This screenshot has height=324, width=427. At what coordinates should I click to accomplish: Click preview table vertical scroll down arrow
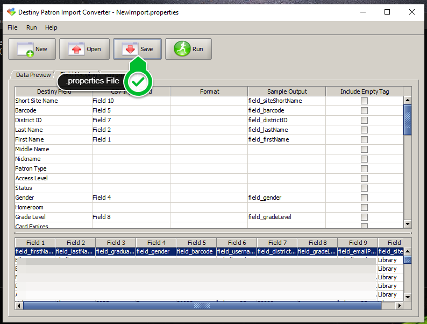[408, 297]
